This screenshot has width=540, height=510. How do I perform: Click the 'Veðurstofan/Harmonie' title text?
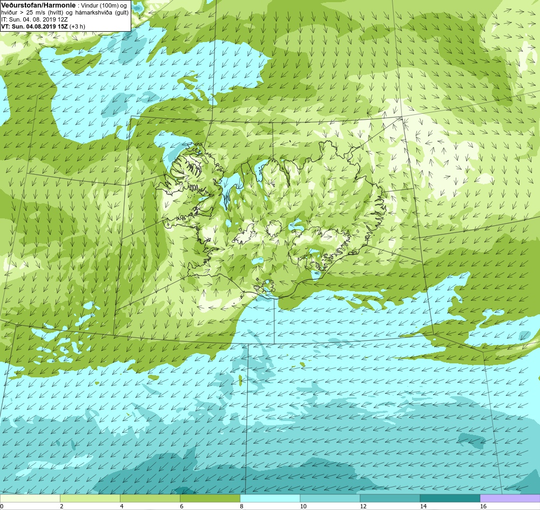pos(38,5)
